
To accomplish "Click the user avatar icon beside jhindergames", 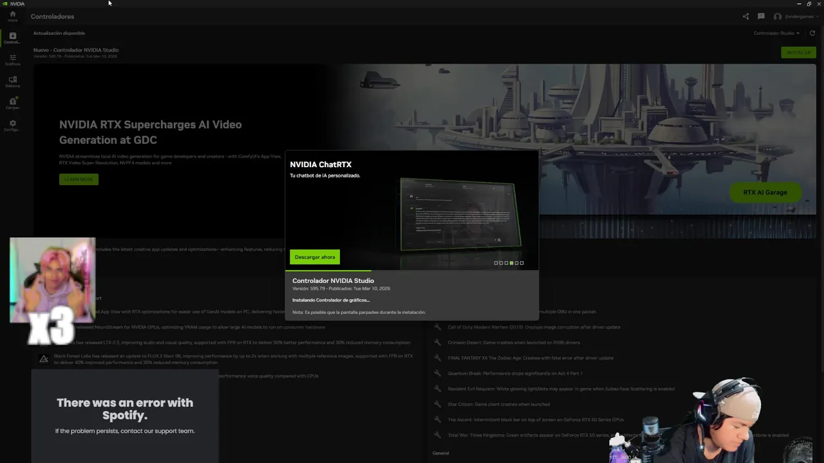I will click(x=778, y=17).
